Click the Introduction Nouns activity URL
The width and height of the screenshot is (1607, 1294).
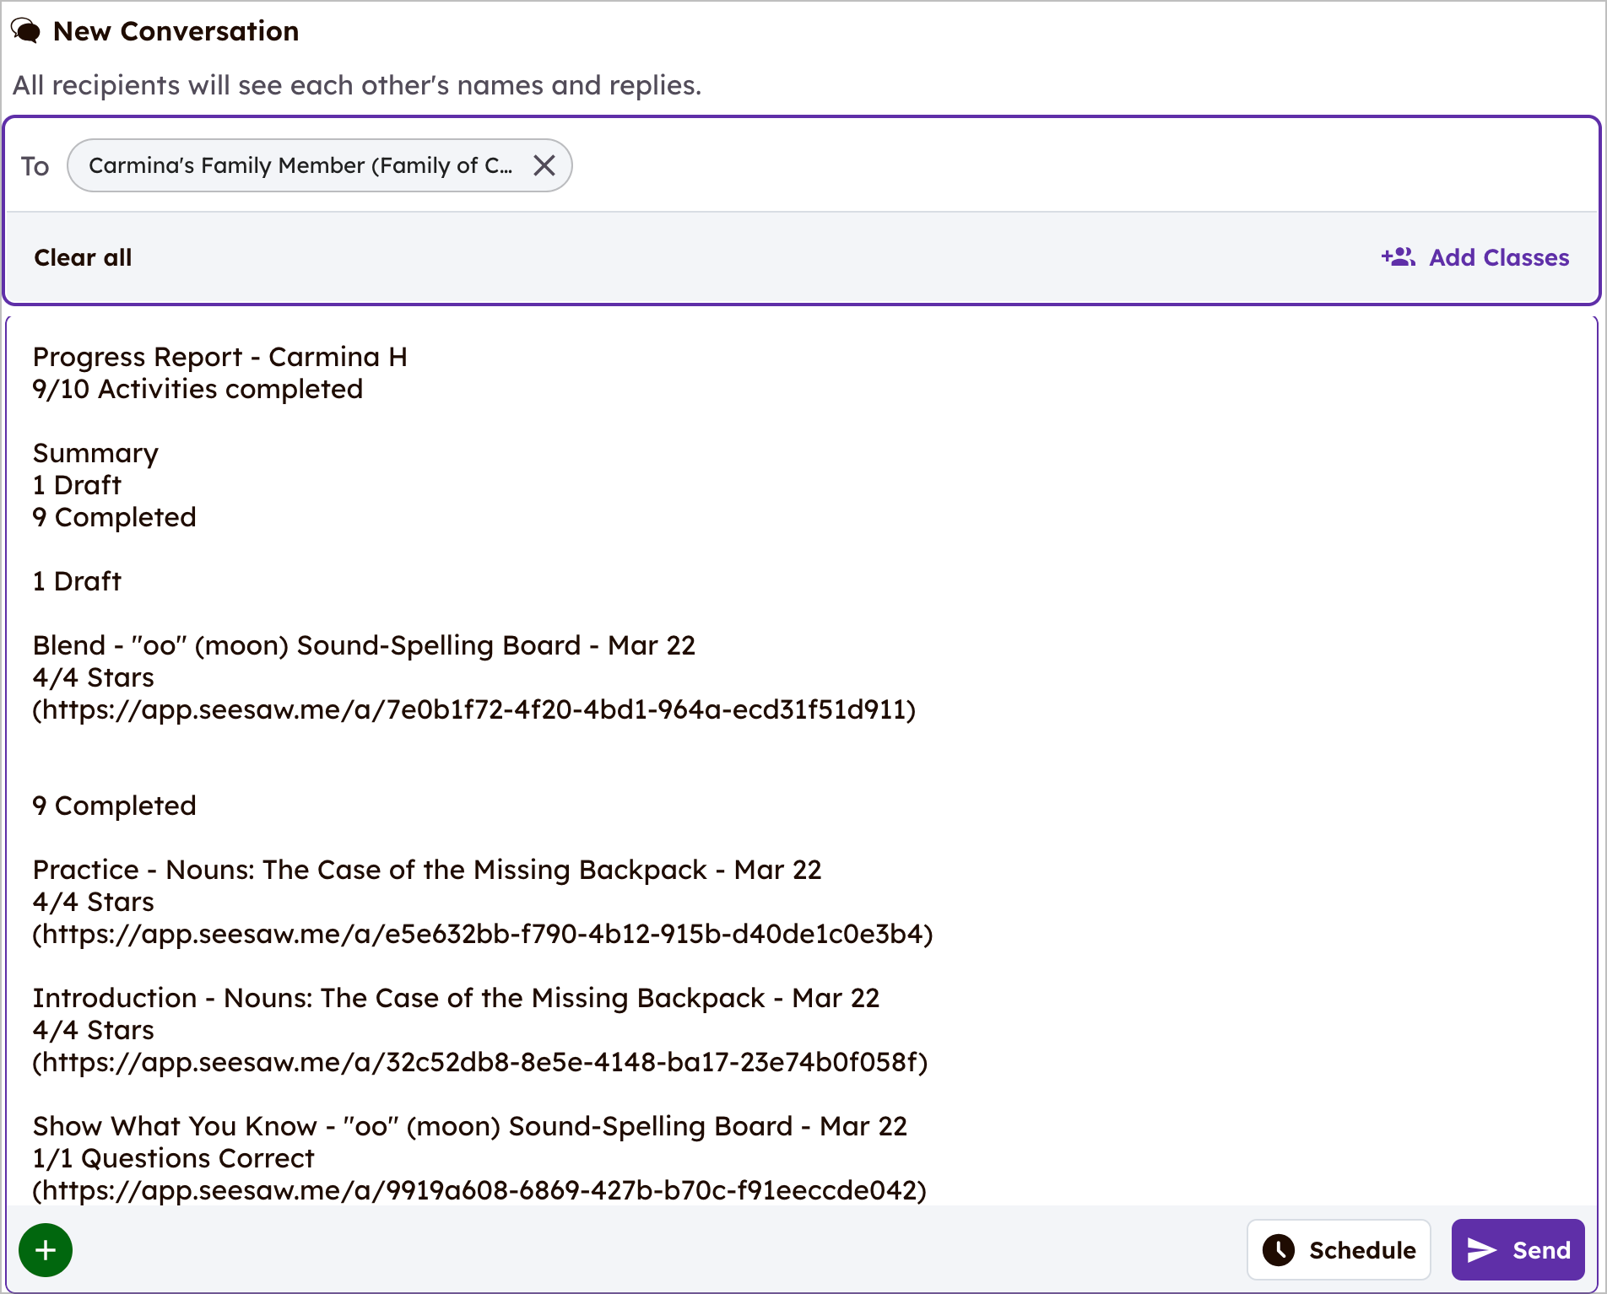[x=479, y=1062]
